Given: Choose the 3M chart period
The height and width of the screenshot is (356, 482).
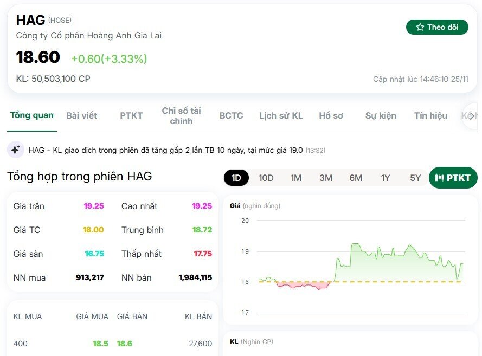Looking at the screenshot, I should 326,177.
